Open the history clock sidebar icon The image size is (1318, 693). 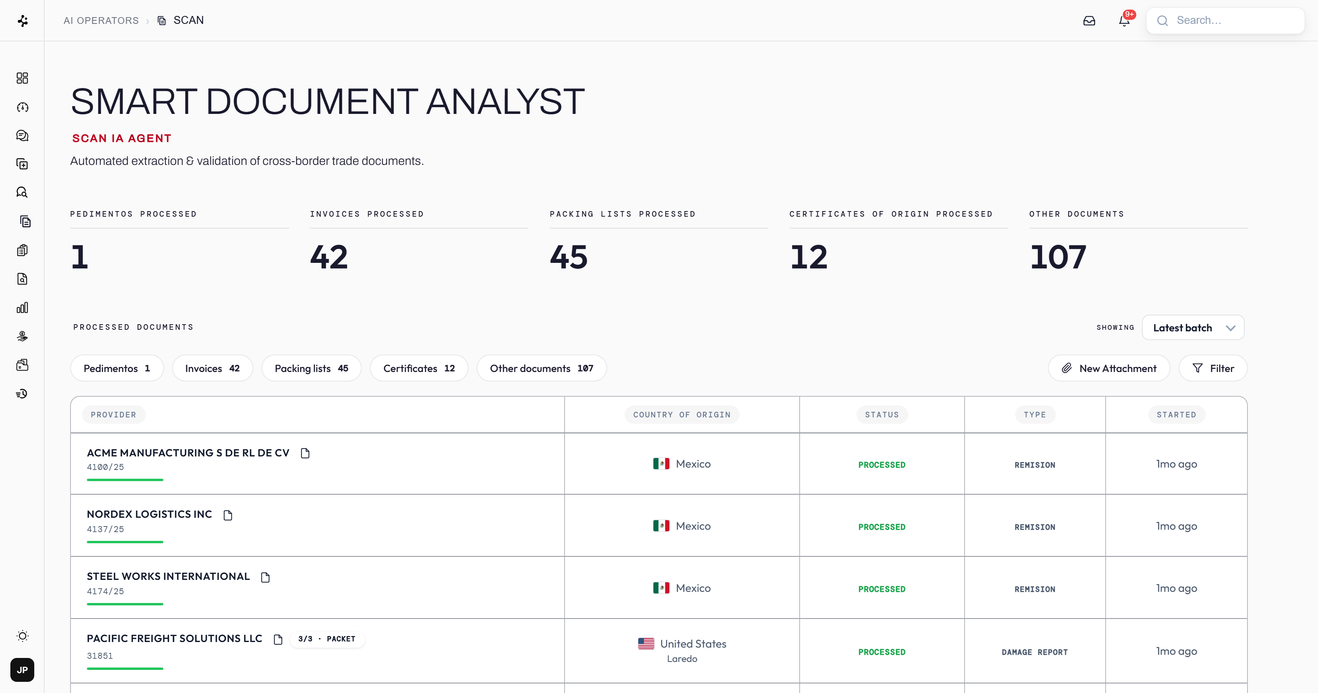click(22, 393)
